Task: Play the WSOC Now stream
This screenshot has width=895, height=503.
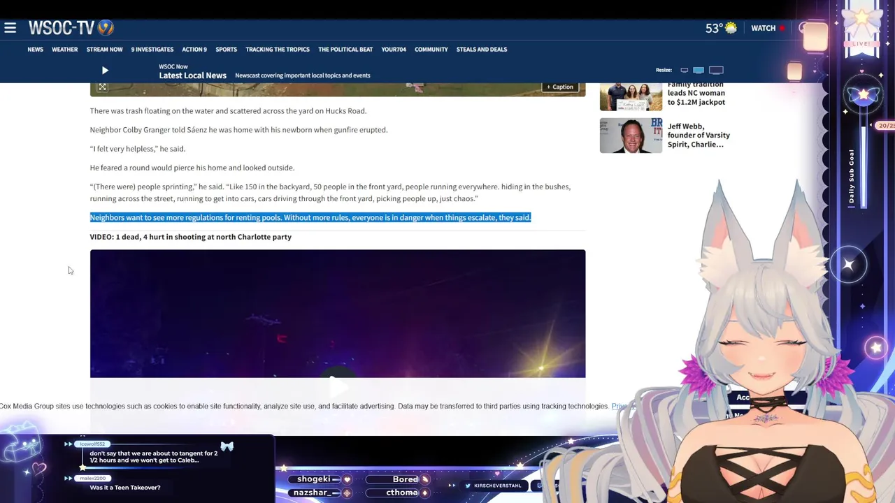Action: pyautogui.click(x=105, y=71)
